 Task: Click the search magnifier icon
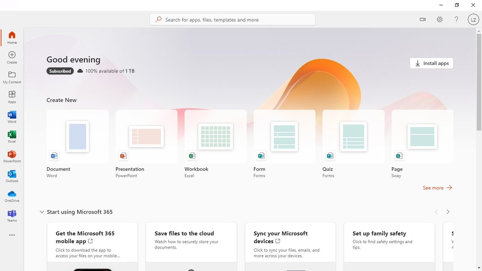tap(159, 19)
